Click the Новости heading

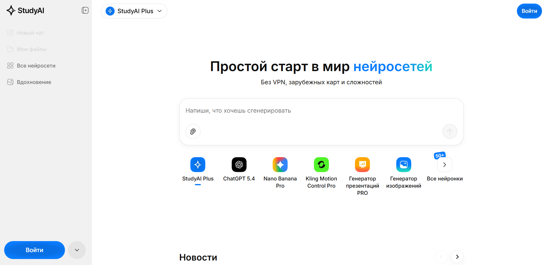click(x=198, y=258)
